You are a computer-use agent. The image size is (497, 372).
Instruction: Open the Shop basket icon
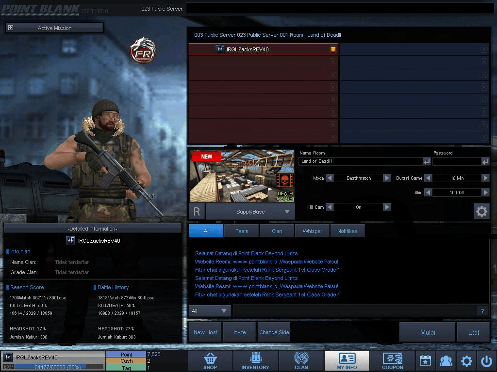(x=210, y=360)
